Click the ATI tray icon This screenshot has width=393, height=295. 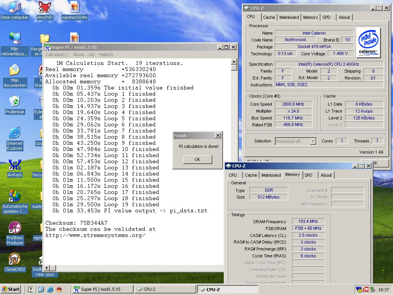(365, 290)
